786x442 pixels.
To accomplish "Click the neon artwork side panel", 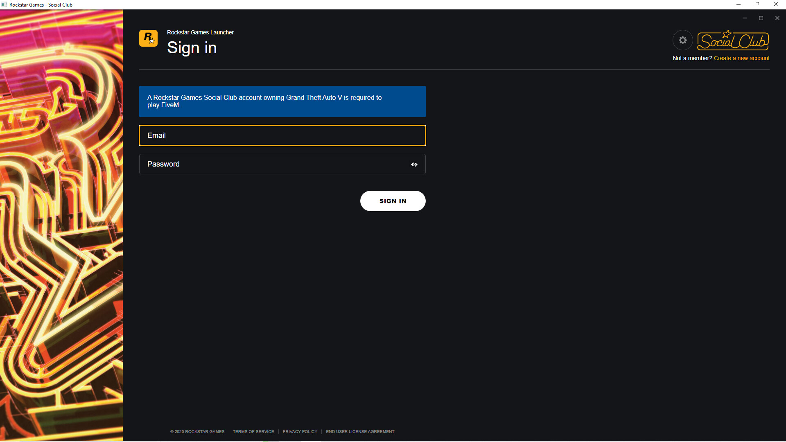I will 61,225.
